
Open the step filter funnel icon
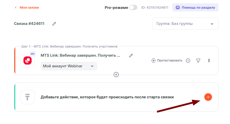(x=198, y=60)
